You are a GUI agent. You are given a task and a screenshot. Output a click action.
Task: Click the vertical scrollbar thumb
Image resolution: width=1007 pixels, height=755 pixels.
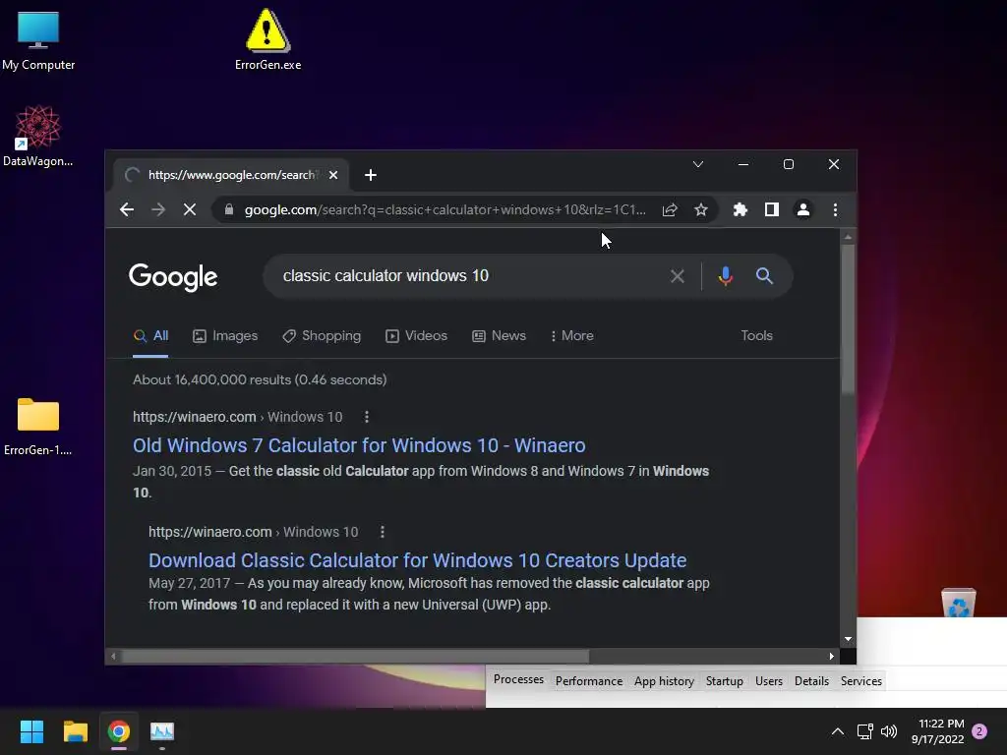coord(848,319)
